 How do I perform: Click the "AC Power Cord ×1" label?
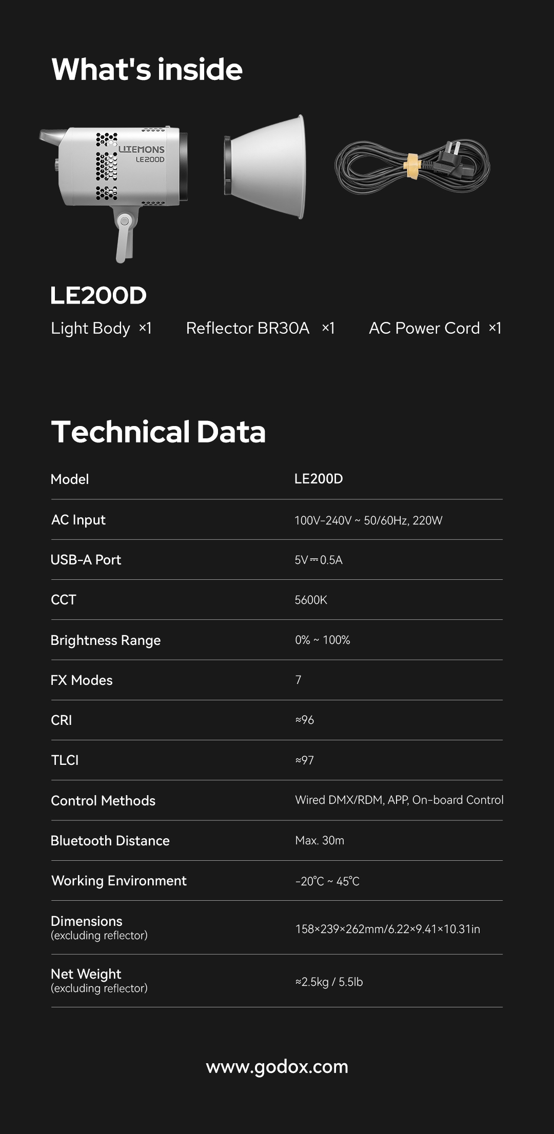pyautogui.click(x=435, y=328)
